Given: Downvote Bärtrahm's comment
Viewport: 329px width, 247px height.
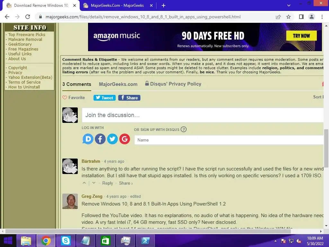Looking at the screenshot, I should point(94,183).
